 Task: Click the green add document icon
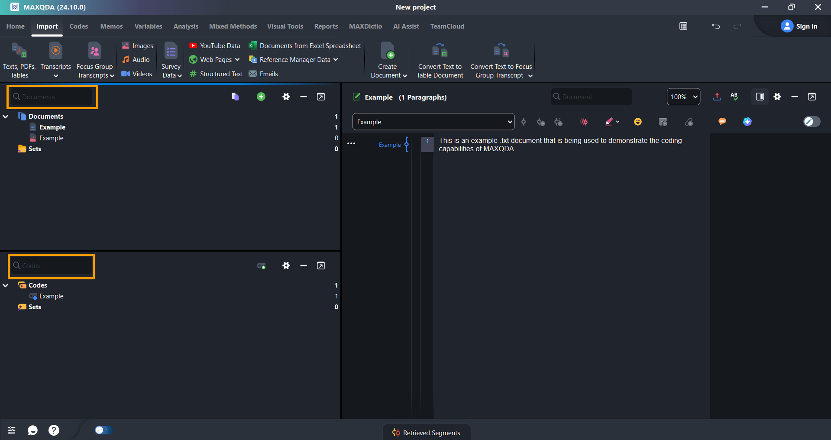261,97
